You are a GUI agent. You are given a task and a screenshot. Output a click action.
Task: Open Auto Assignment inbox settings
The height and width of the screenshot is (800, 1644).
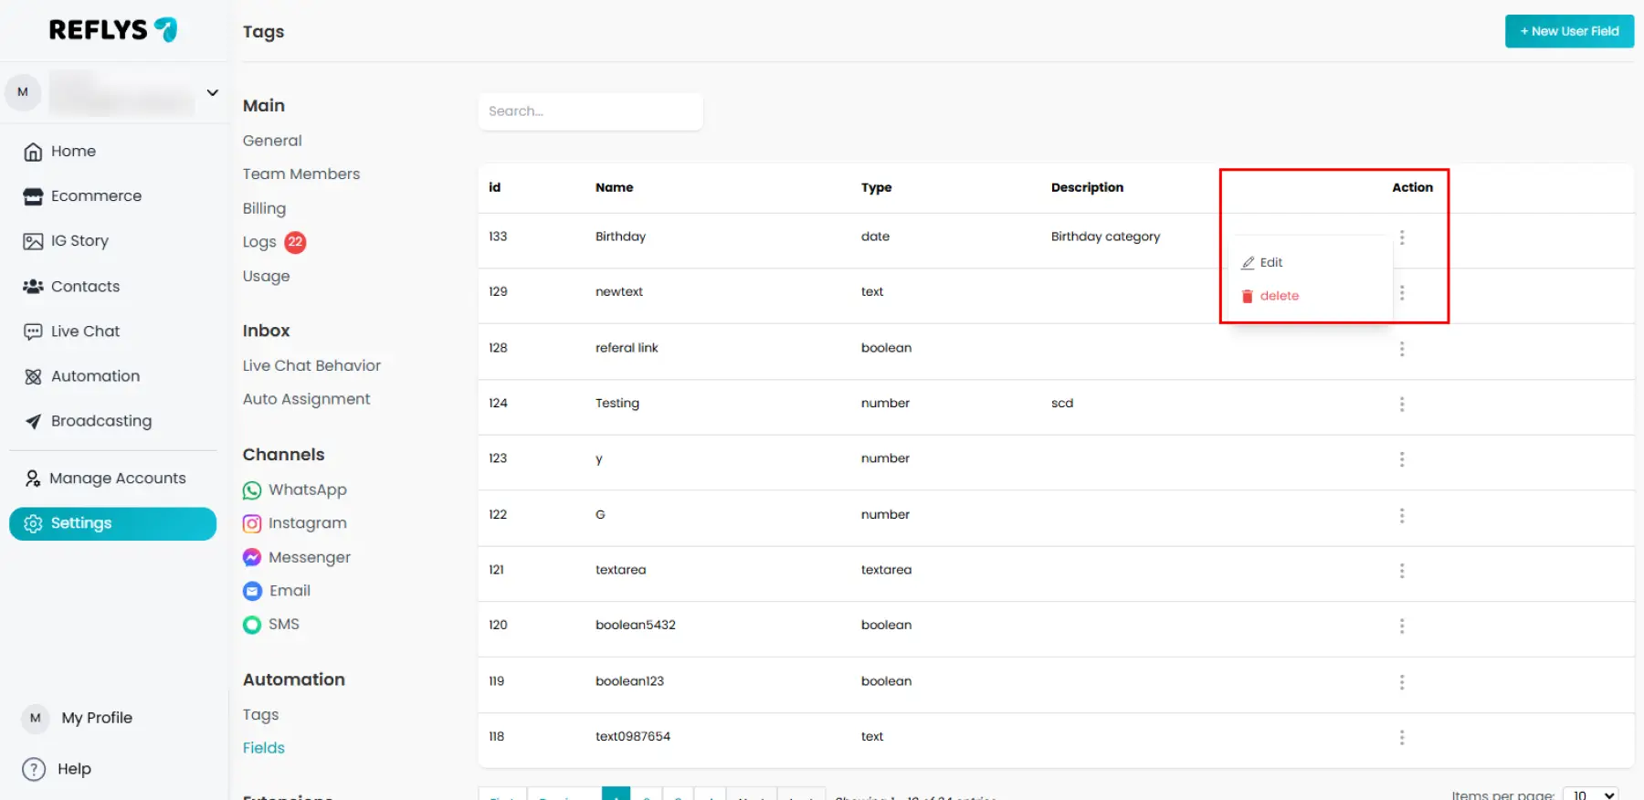(306, 399)
